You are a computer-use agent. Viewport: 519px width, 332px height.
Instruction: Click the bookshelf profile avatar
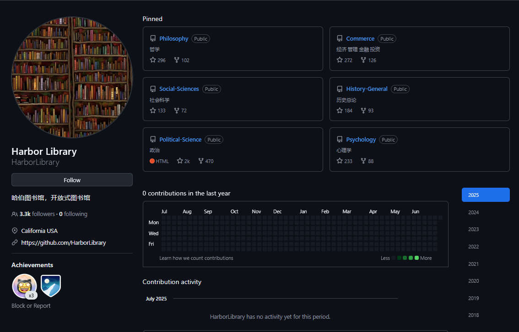point(72,77)
